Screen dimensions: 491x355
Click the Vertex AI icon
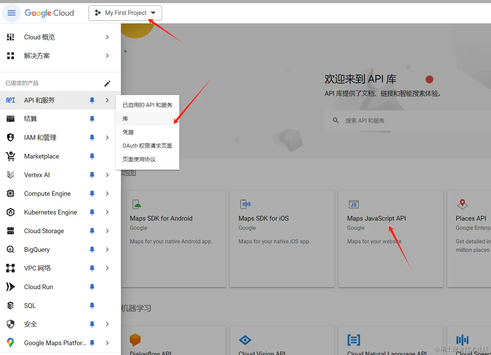click(11, 175)
